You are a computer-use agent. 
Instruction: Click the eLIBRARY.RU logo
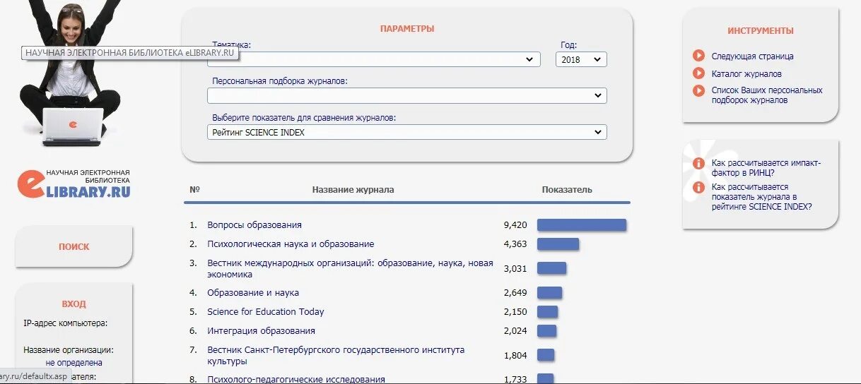click(x=74, y=183)
